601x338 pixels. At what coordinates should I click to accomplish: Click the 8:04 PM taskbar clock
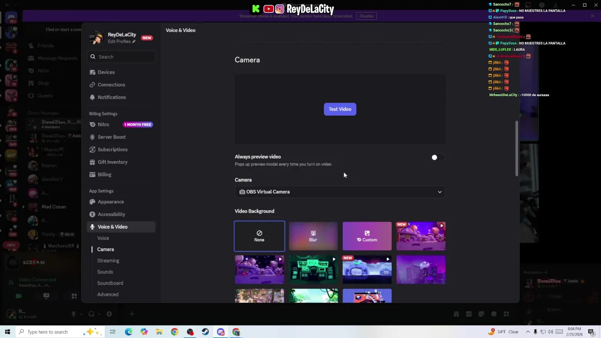tap(574, 332)
